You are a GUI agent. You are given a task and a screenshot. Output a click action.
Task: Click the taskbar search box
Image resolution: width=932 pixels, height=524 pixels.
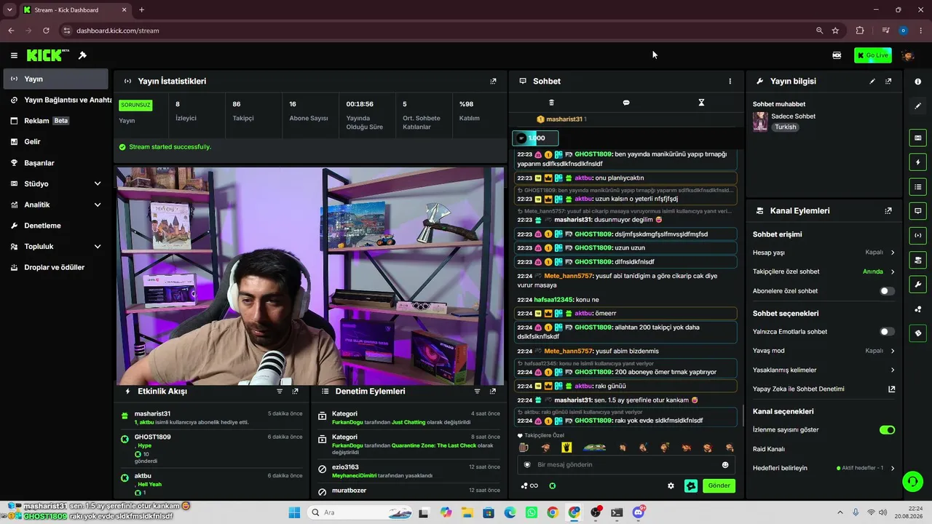[360, 512]
